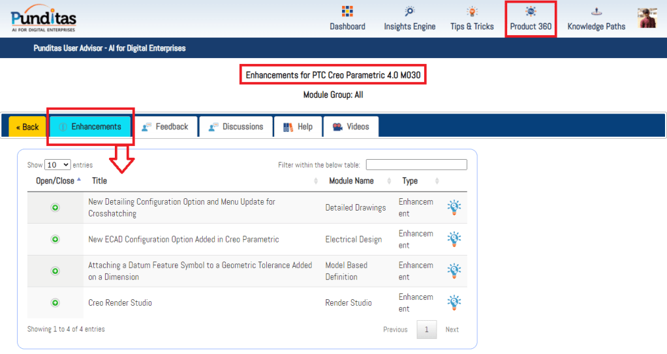This screenshot has width=667, height=354.
Task: Click the Back button
Action: pyautogui.click(x=27, y=127)
